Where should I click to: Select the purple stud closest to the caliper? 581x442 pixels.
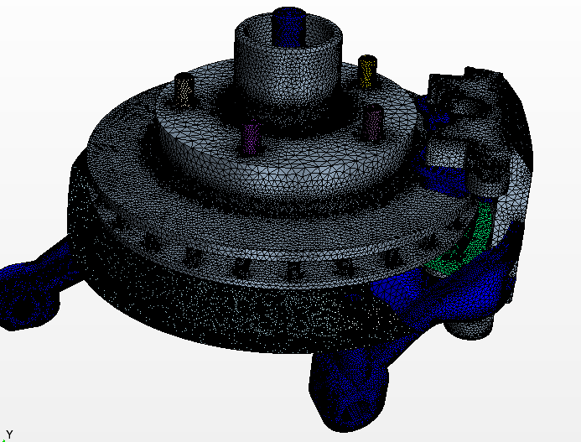tap(372, 122)
